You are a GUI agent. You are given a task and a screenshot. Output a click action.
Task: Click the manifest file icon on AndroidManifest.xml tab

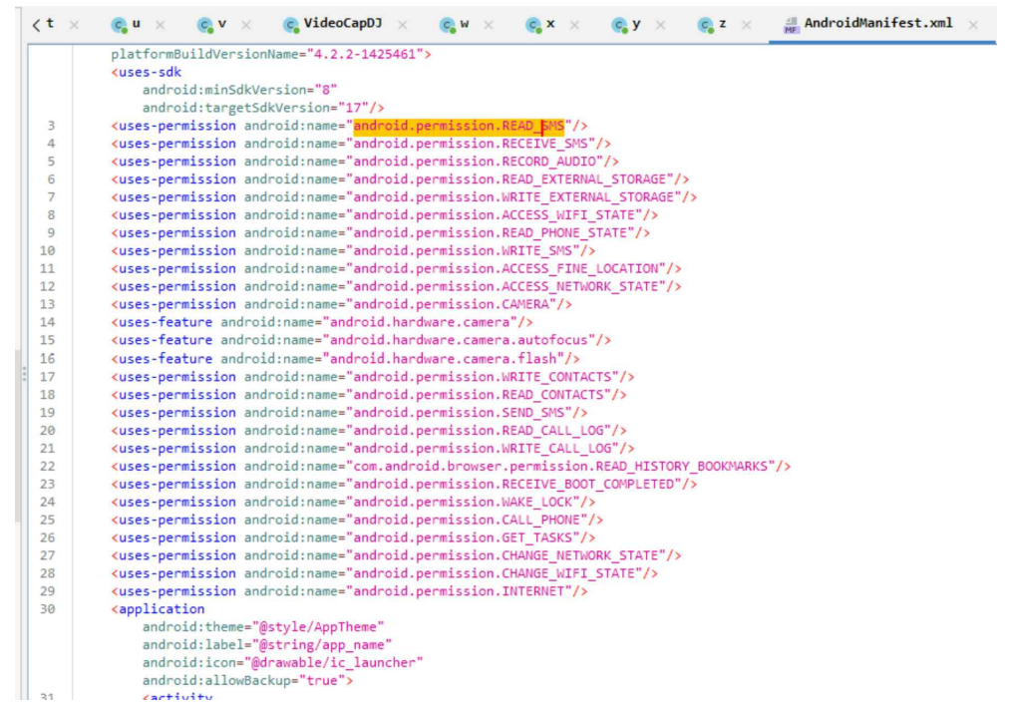[x=793, y=24]
